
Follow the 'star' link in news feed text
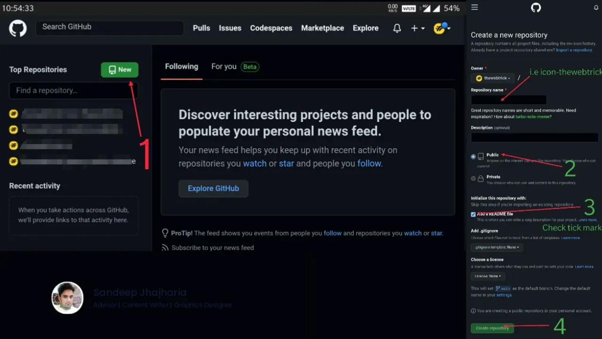coord(286,163)
